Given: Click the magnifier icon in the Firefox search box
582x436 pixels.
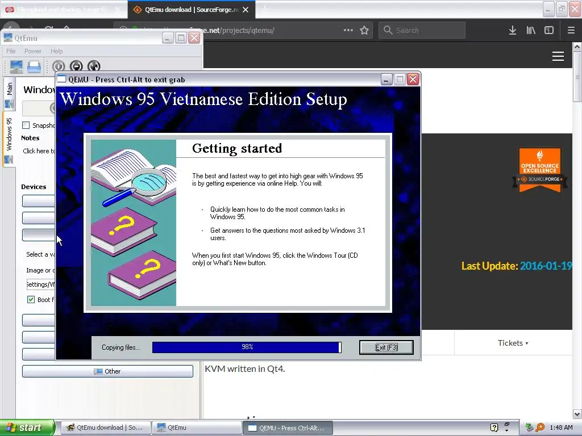Looking at the screenshot, I should tap(388, 30).
